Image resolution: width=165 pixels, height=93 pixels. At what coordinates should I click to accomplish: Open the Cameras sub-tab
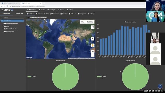(x=39, y=14)
